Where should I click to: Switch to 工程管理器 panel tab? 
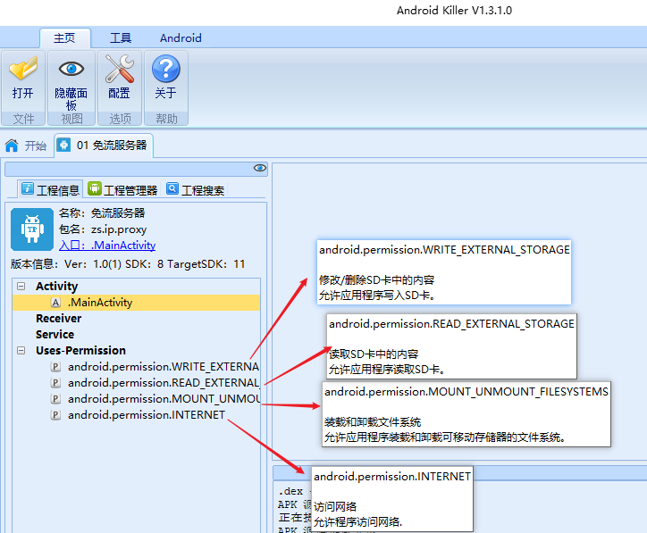pyautogui.click(x=123, y=189)
